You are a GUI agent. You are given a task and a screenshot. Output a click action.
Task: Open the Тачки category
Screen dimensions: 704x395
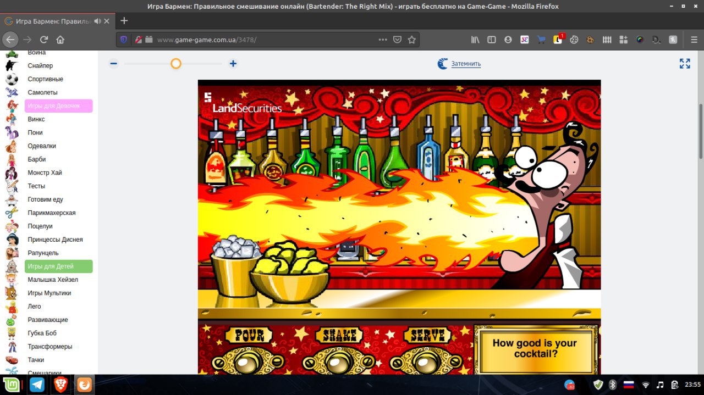36,360
